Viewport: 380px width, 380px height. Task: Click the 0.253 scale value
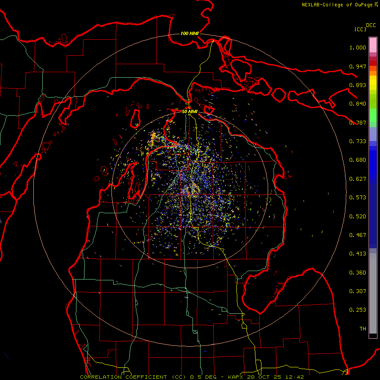click(358, 310)
